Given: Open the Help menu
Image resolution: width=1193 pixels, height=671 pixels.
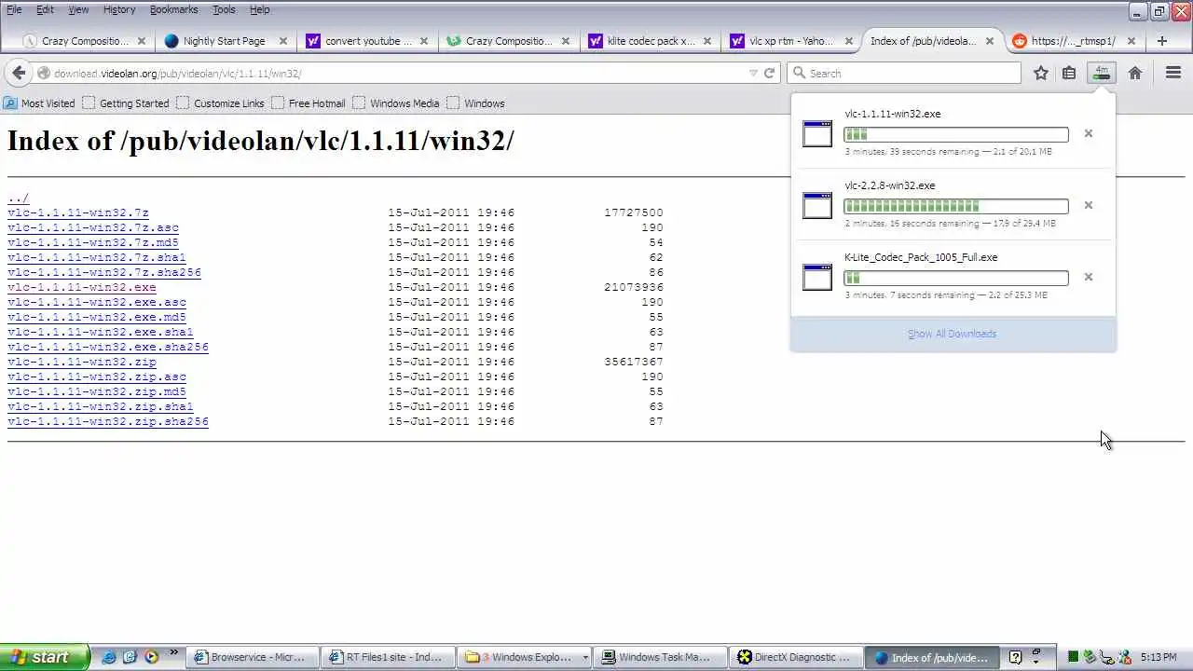Looking at the screenshot, I should 260,9.
